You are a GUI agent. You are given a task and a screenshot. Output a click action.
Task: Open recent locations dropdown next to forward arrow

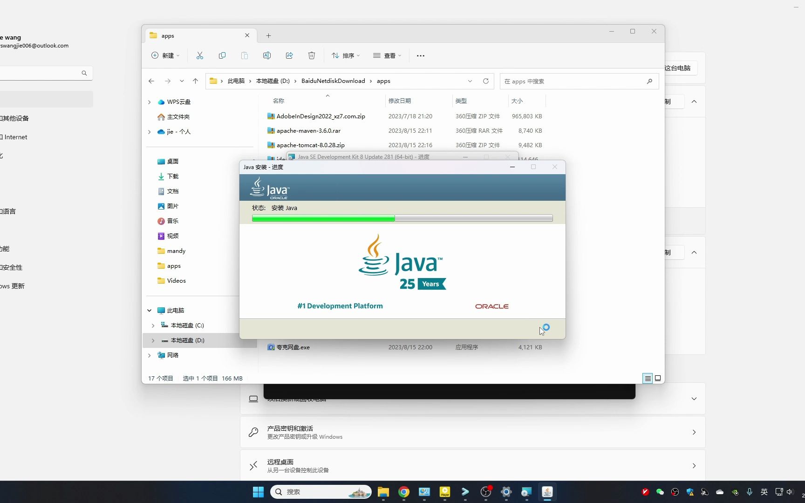tap(182, 81)
